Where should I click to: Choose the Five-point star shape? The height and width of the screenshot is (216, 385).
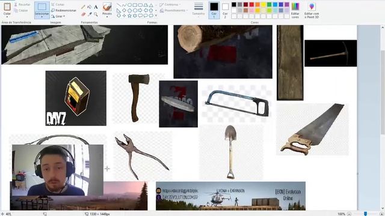[x=130, y=16]
